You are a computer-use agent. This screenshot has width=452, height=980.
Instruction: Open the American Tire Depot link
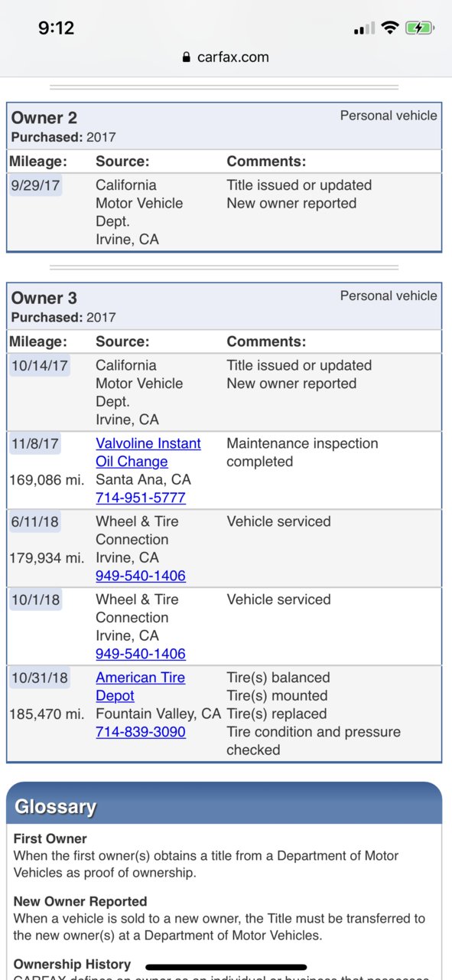click(x=140, y=687)
